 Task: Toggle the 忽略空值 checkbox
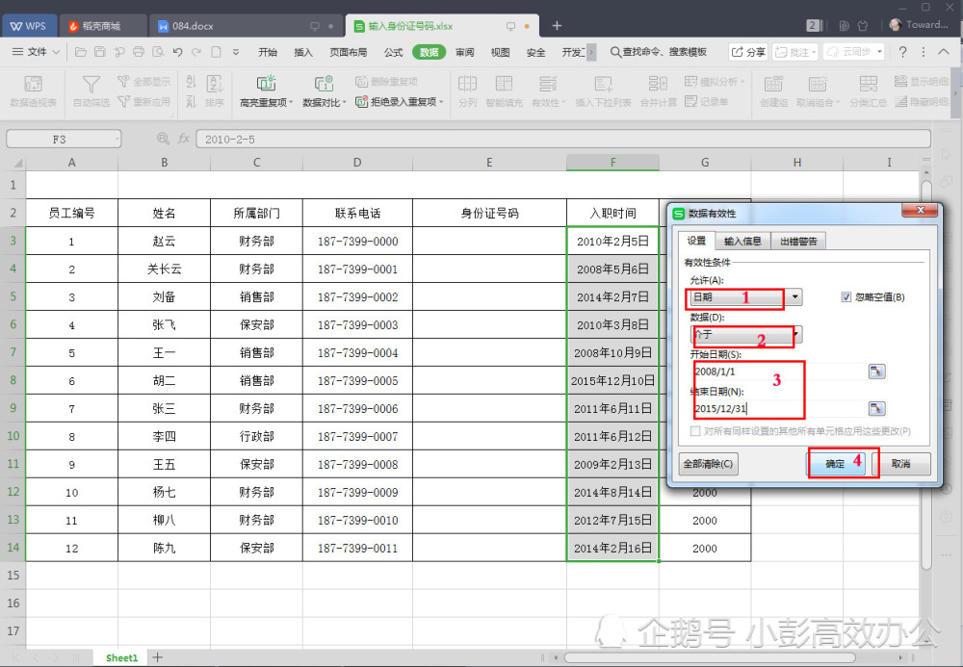tap(846, 297)
